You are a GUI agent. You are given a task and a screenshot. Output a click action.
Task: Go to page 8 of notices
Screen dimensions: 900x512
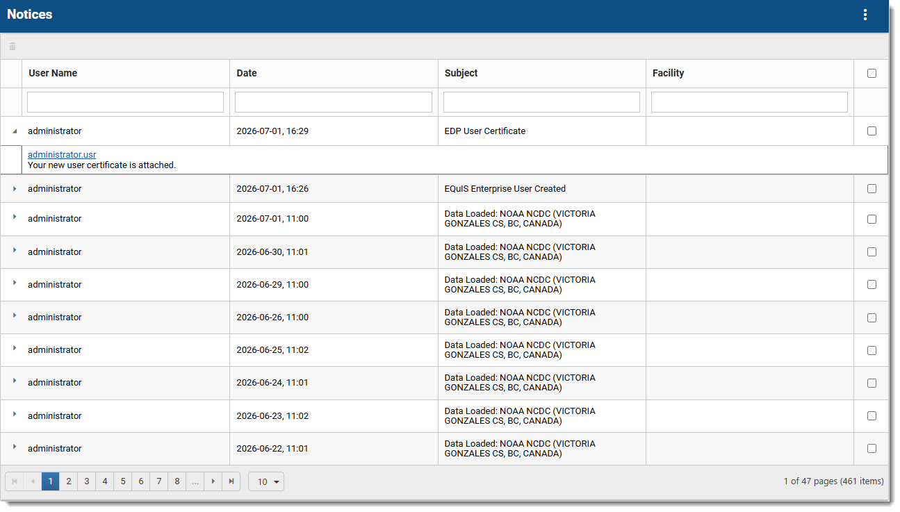(x=177, y=481)
